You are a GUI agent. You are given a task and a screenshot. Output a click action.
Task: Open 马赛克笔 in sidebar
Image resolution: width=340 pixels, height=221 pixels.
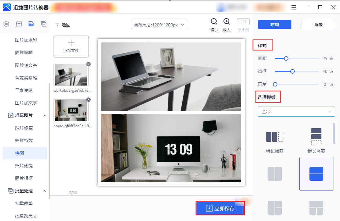(x=24, y=90)
